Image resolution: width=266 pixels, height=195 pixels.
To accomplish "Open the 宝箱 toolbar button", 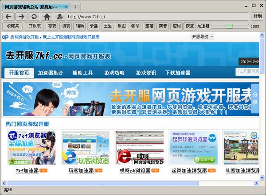I will 149,26.
